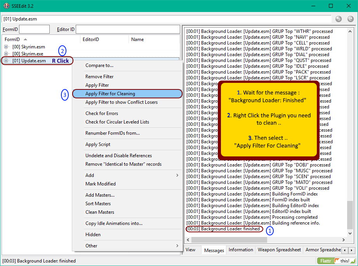The image size is (358, 266).
Task: Click the tab strip scroll-left arrow
Action: (x=344, y=250)
